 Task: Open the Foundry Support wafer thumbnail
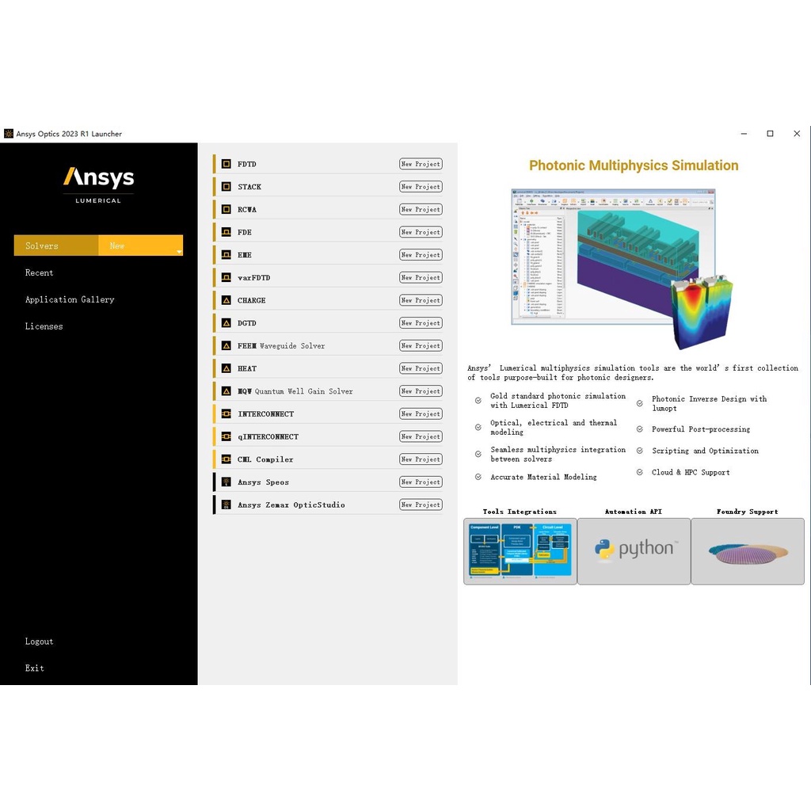point(748,552)
